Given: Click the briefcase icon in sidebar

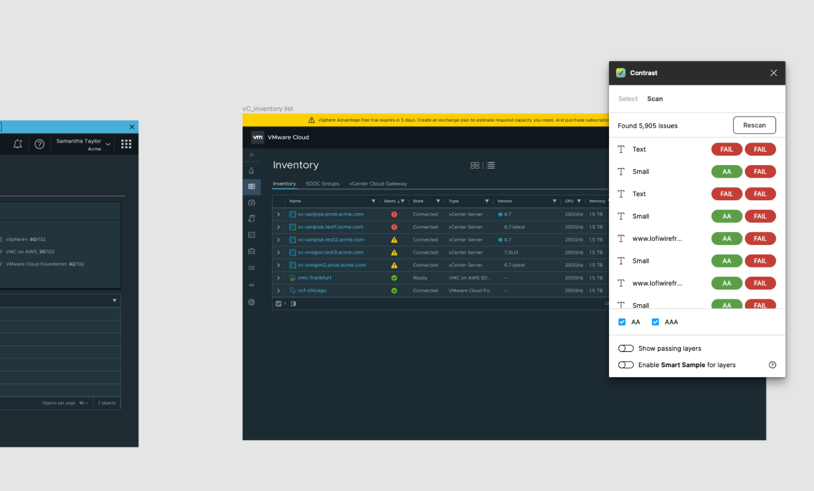Looking at the screenshot, I should click(252, 251).
